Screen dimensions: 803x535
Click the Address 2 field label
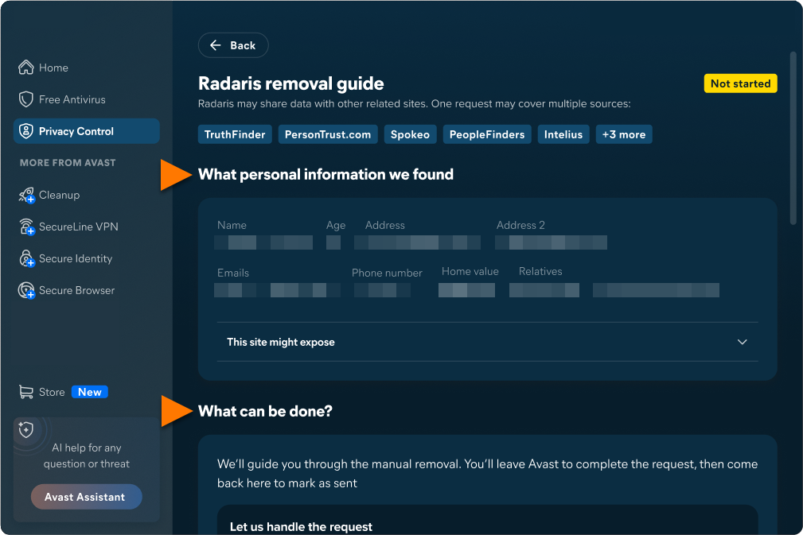tap(520, 225)
